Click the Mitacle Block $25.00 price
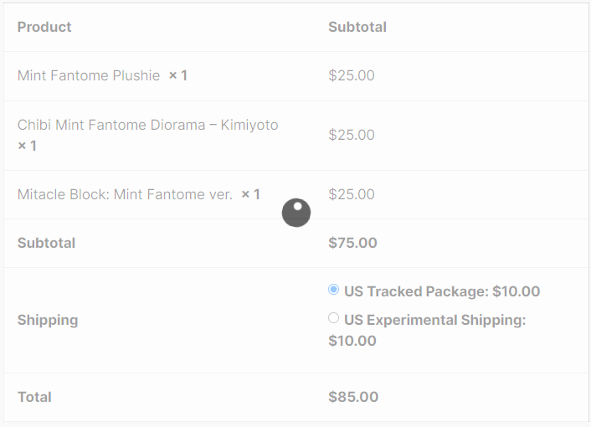 (x=352, y=194)
